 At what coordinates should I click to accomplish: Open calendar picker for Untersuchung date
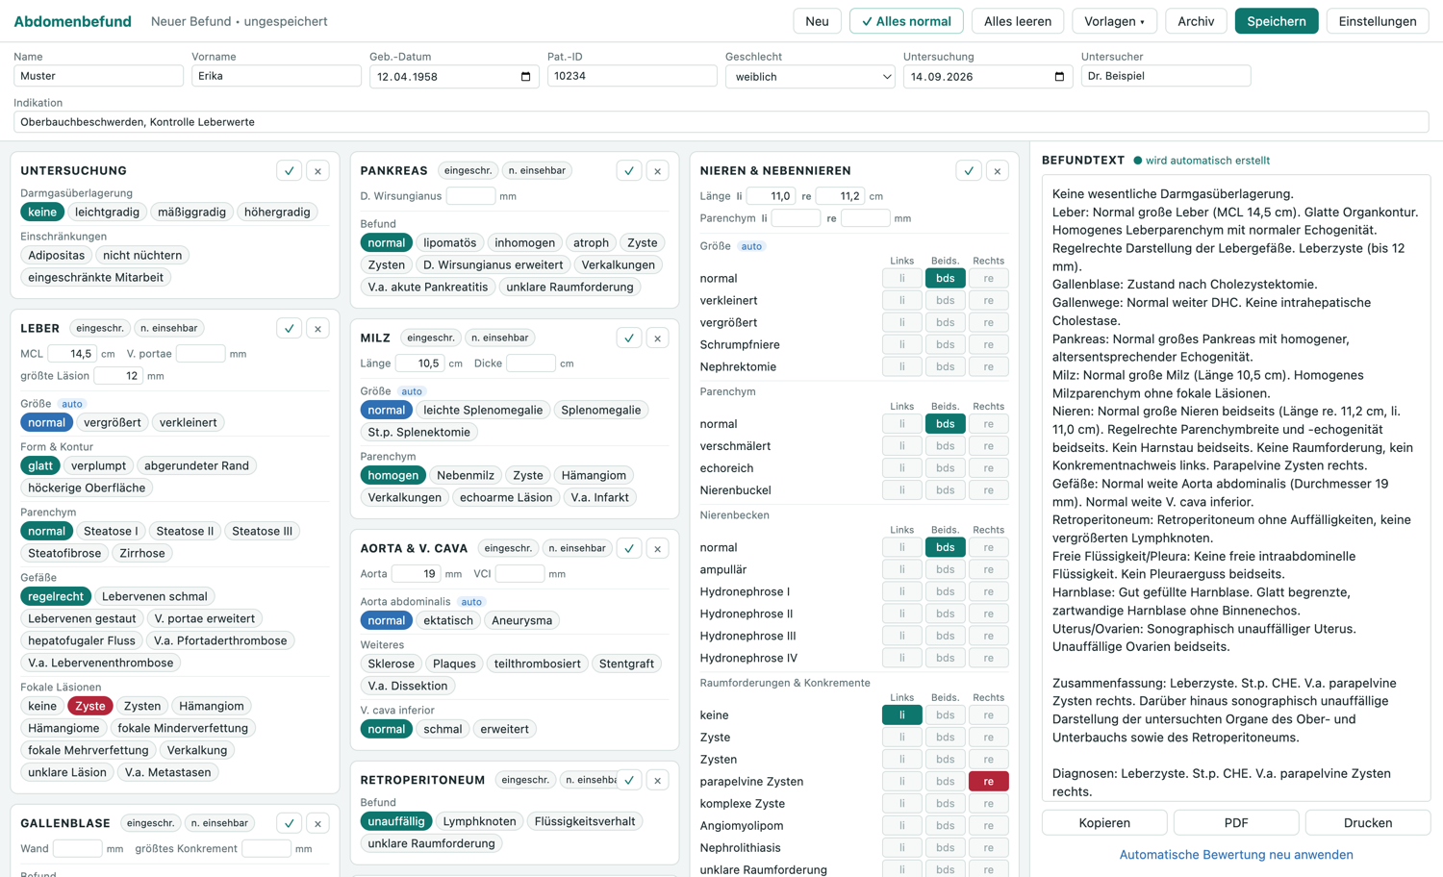tap(1059, 77)
